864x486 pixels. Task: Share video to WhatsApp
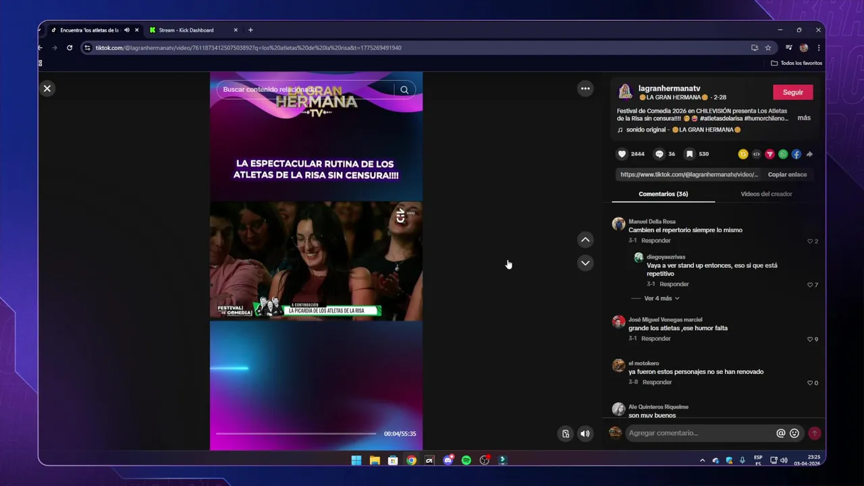tap(783, 154)
